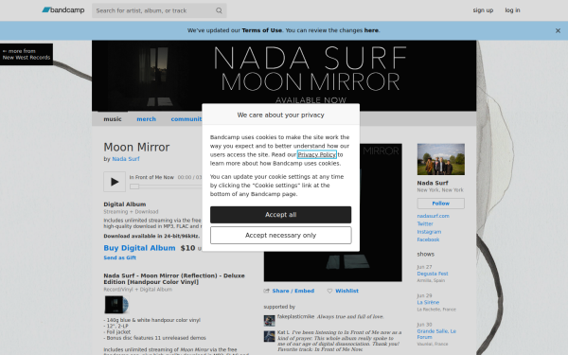Open the 'here' changes link in banner
The height and width of the screenshot is (355, 568).
[371, 30]
